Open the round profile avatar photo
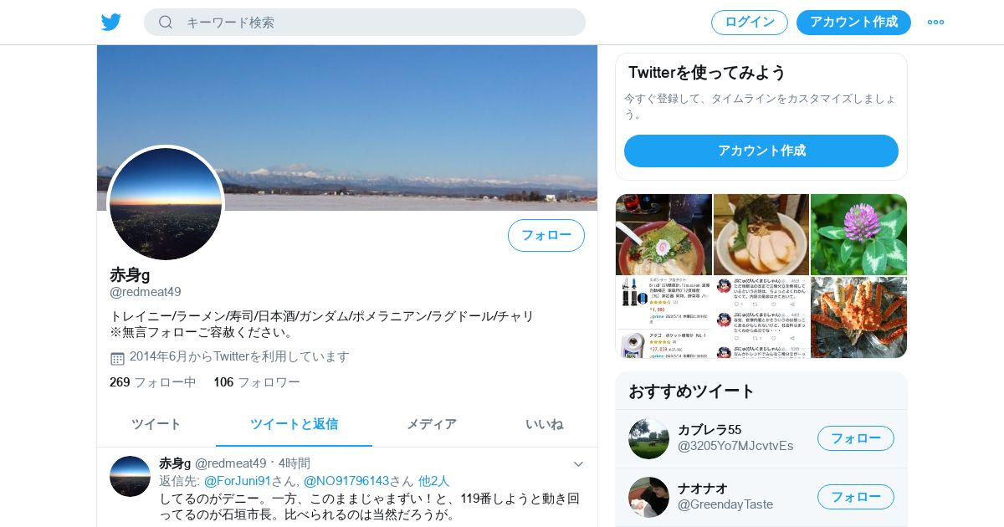1004x527 pixels. click(166, 203)
